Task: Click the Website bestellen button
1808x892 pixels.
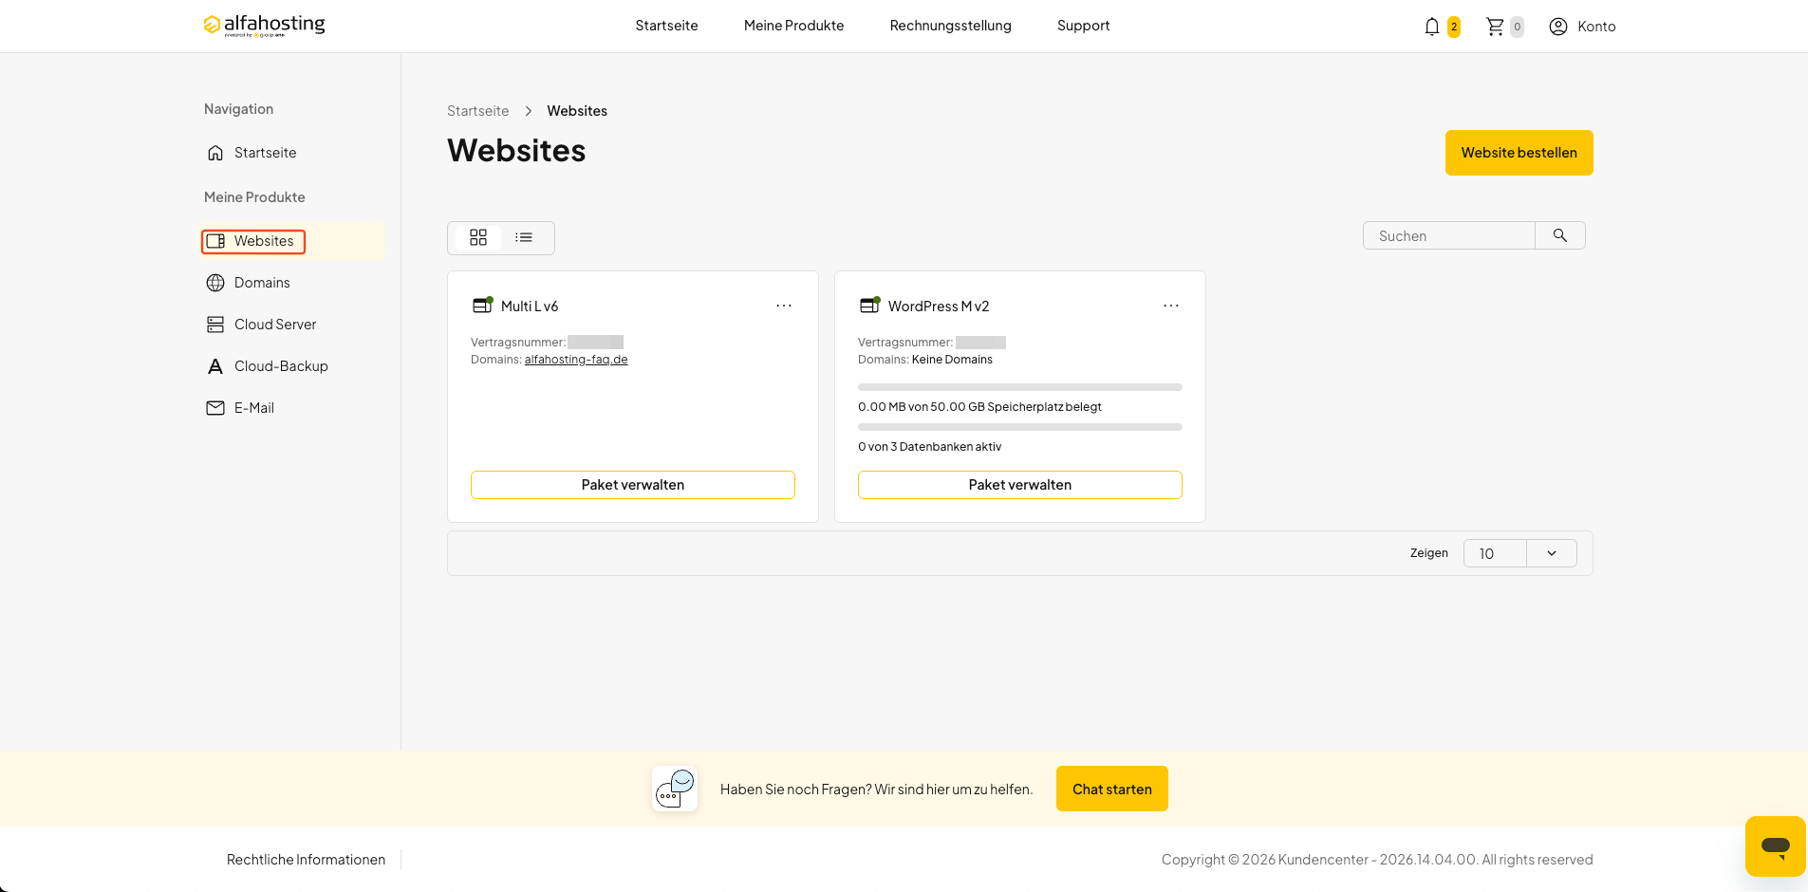Action: (x=1519, y=153)
